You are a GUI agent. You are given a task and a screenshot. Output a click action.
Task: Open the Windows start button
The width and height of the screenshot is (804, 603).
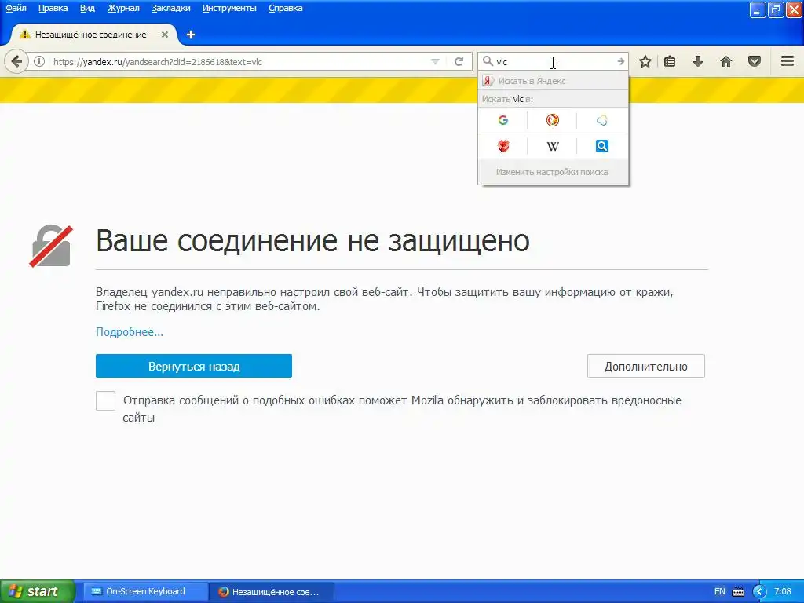38,592
